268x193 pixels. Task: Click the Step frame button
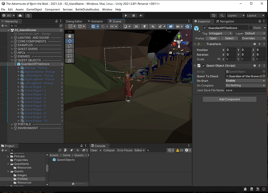[x=141, y=16]
